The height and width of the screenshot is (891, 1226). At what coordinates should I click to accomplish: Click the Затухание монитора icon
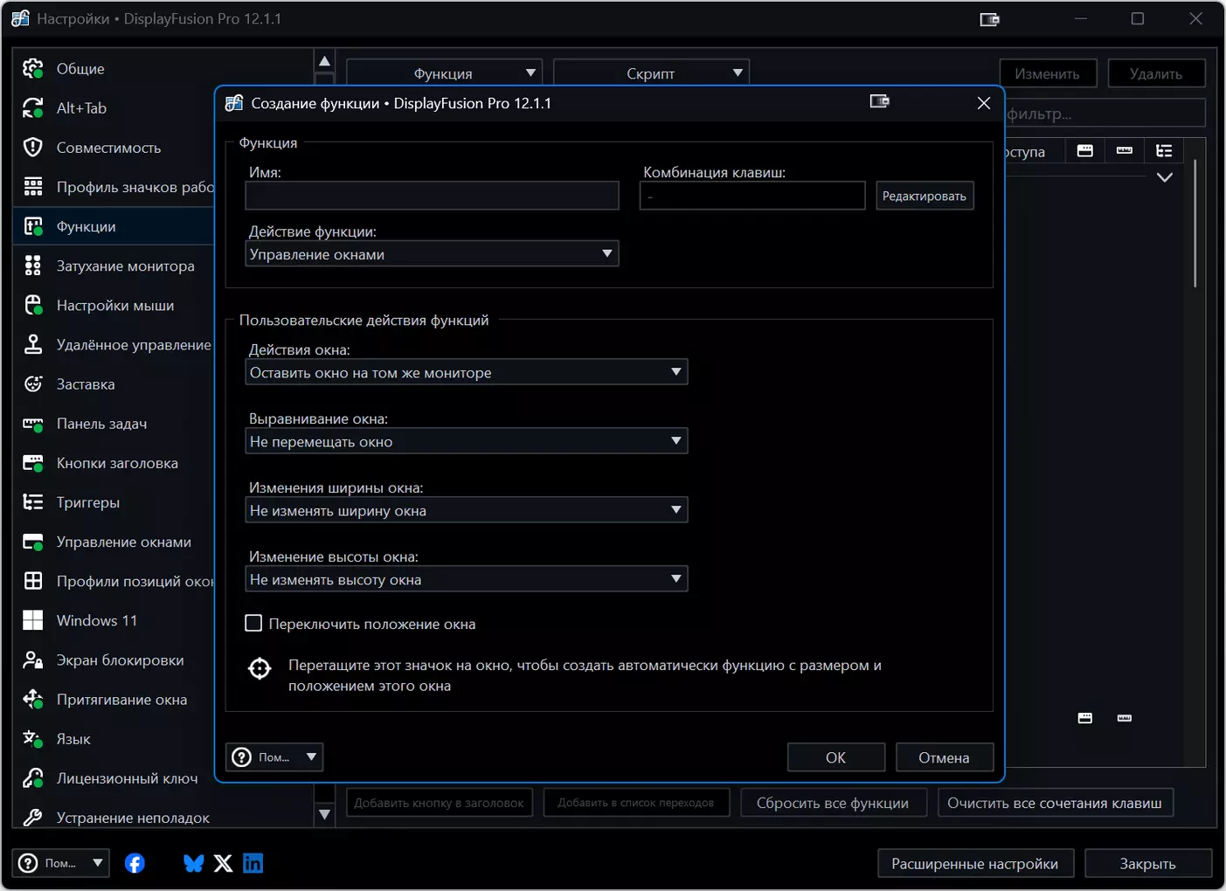33,266
